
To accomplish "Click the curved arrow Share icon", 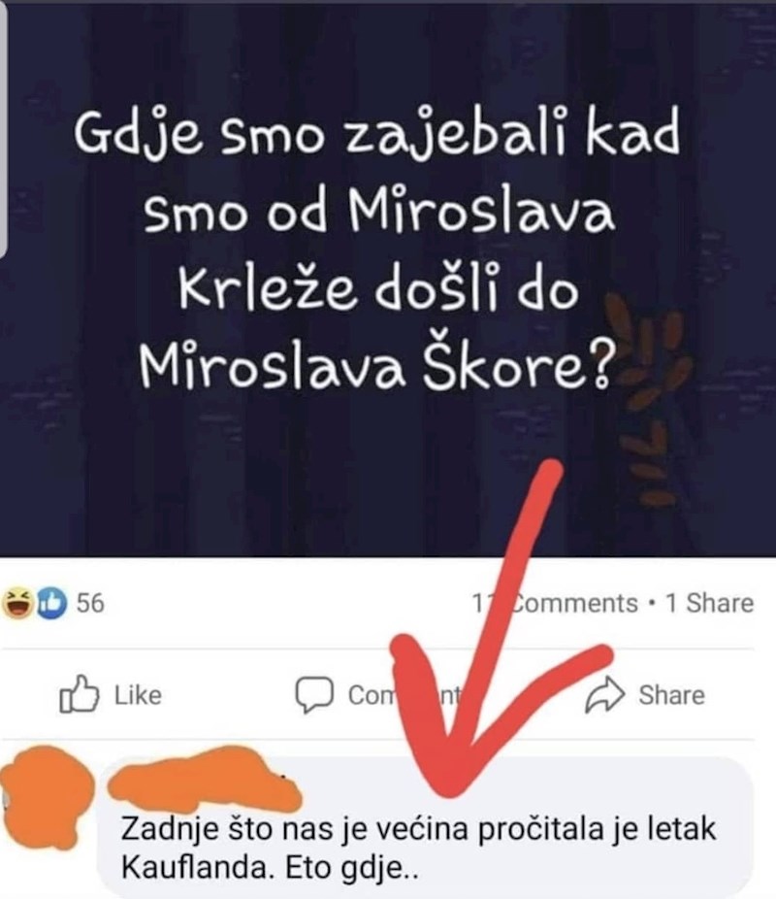I will (604, 694).
